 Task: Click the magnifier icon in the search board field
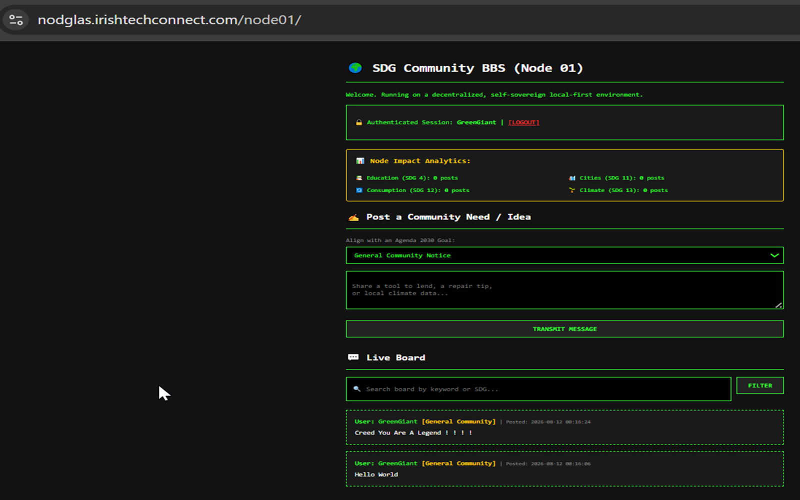point(357,389)
